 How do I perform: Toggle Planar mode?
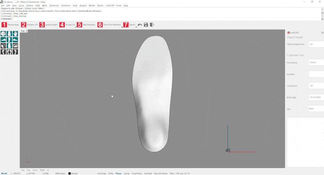(118, 173)
